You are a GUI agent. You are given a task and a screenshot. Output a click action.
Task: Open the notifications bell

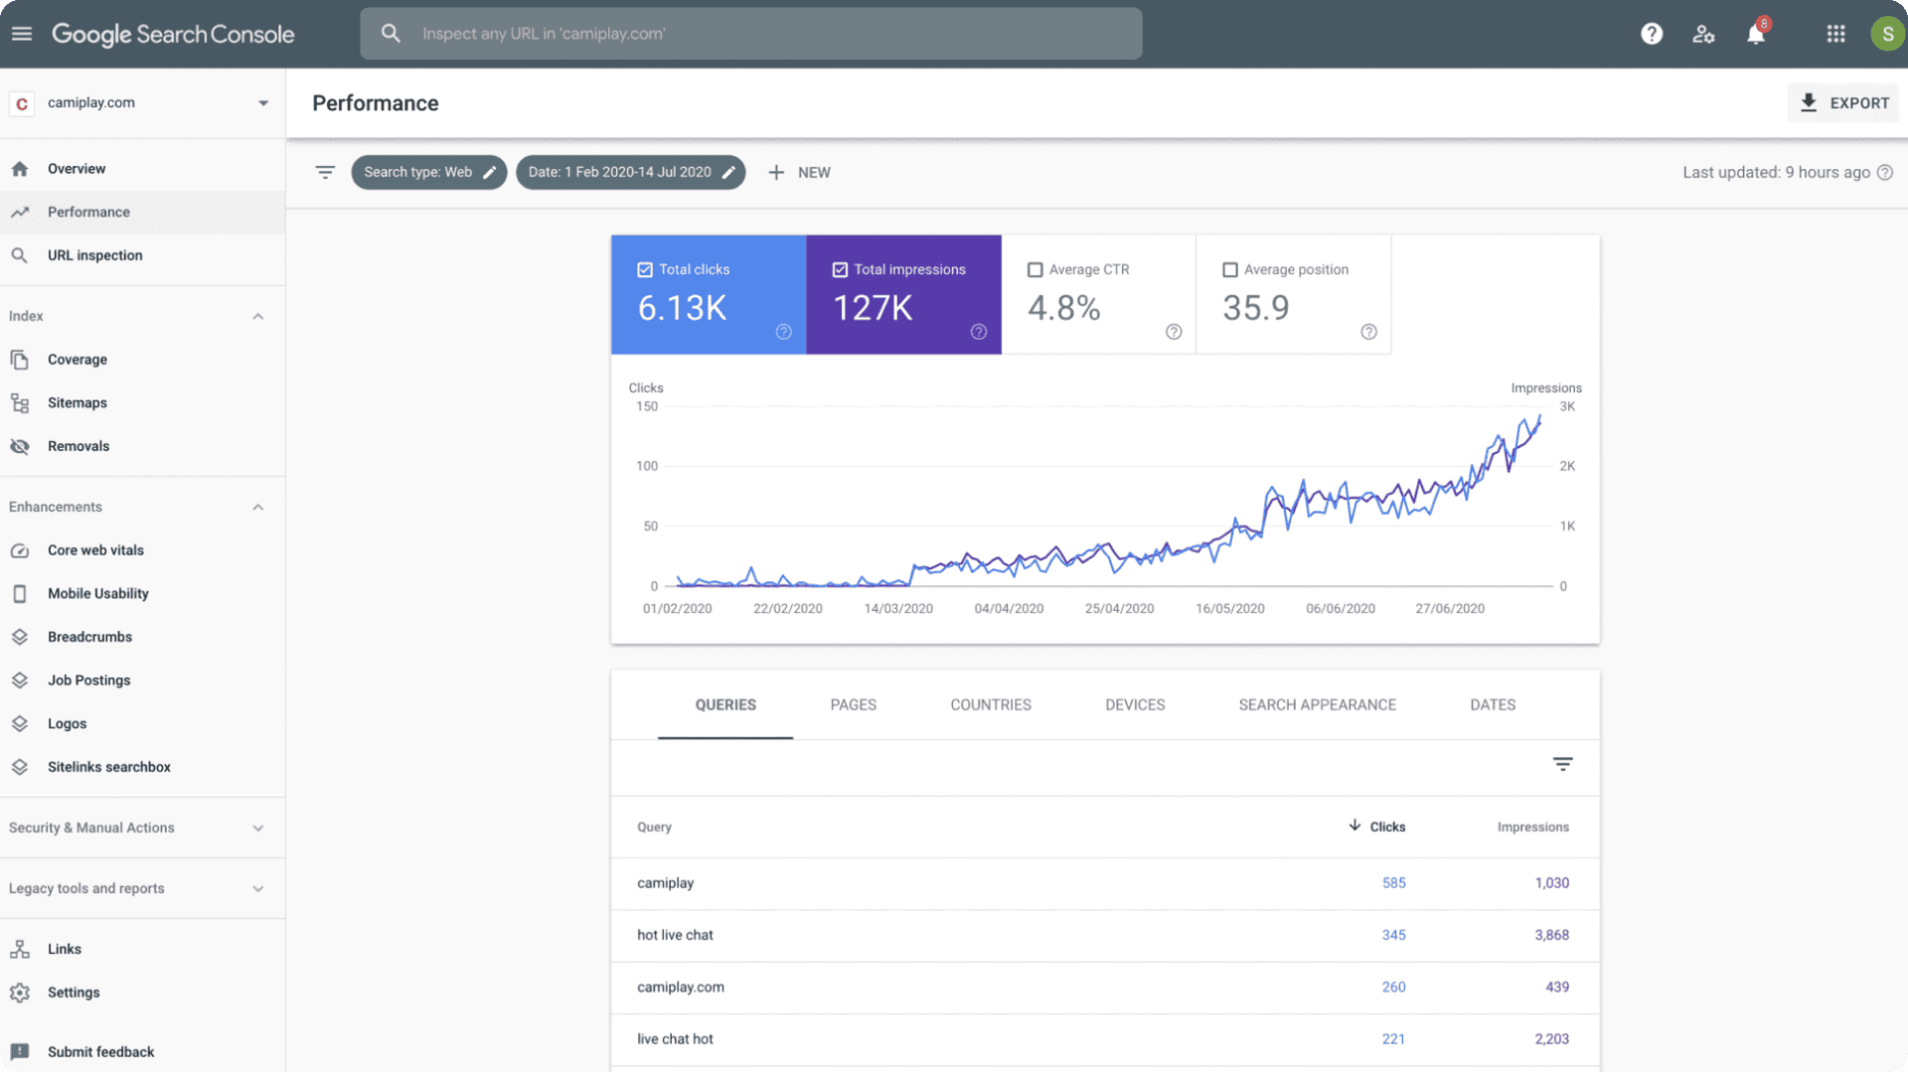(x=1756, y=35)
